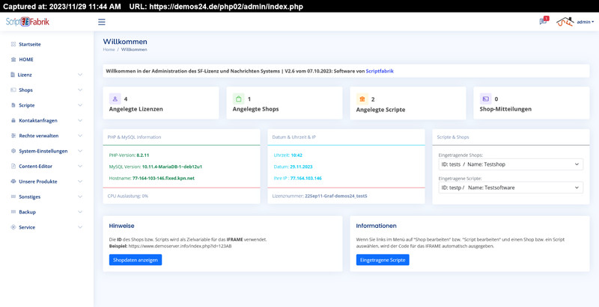Expand the Service chevron
This screenshot has width=599, height=307.
pos(80,227)
